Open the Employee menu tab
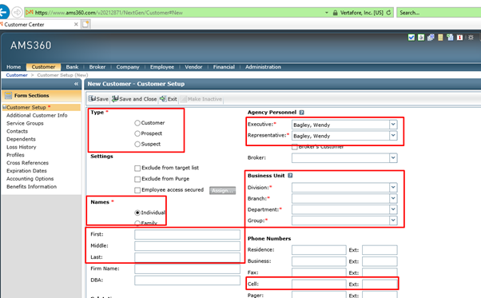 (x=162, y=67)
